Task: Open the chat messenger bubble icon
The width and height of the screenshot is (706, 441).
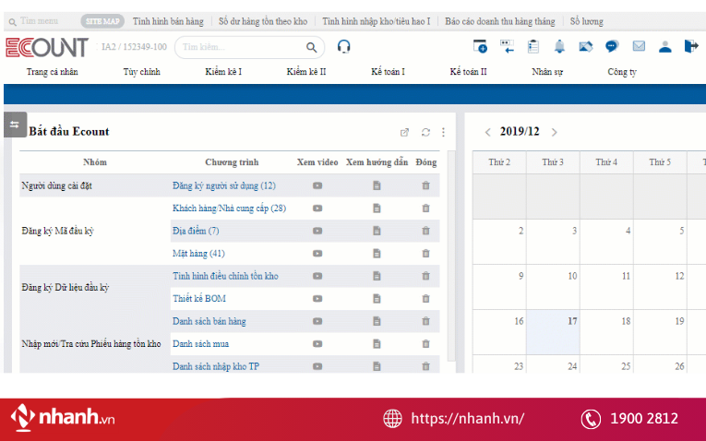Action: click(x=611, y=47)
